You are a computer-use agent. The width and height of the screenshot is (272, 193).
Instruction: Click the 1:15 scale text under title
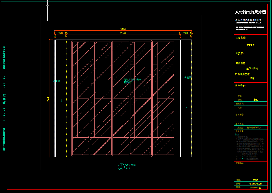pyautogui.click(x=127, y=168)
